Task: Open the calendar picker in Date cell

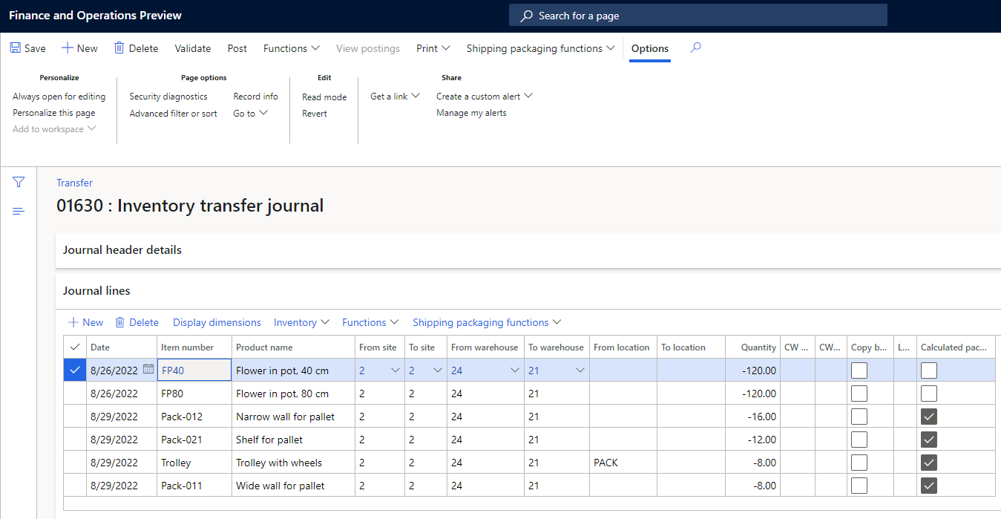Action: pyautogui.click(x=148, y=370)
